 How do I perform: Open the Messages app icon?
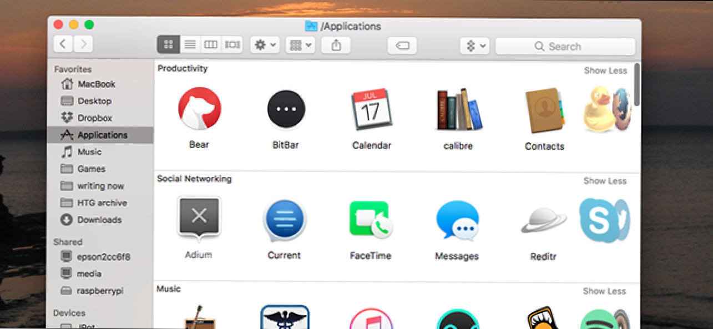[x=457, y=220]
